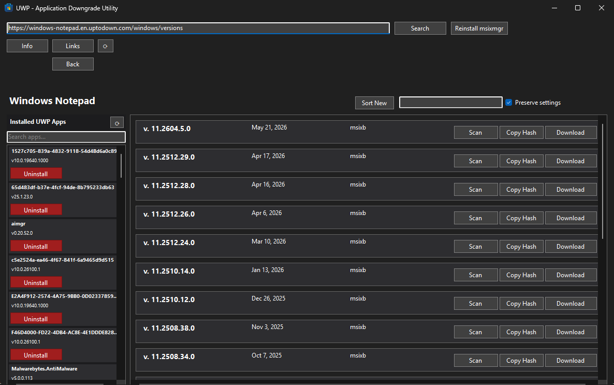Download version 11.2508.38.0
Viewport: 614px width, 385px height.
click(571, 332)
